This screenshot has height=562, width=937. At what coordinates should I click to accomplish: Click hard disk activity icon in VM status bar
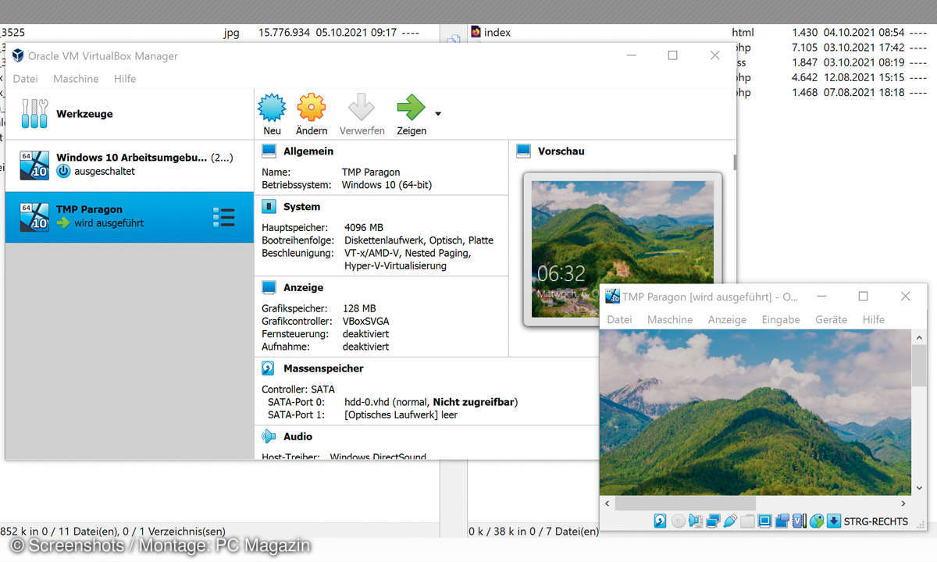(x=660, y=521)
